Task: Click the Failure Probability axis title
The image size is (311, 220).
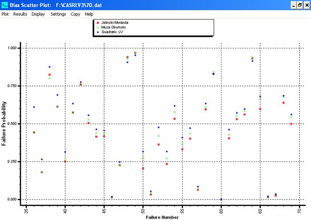Action: pyautogui.click(x=4, y=124)
